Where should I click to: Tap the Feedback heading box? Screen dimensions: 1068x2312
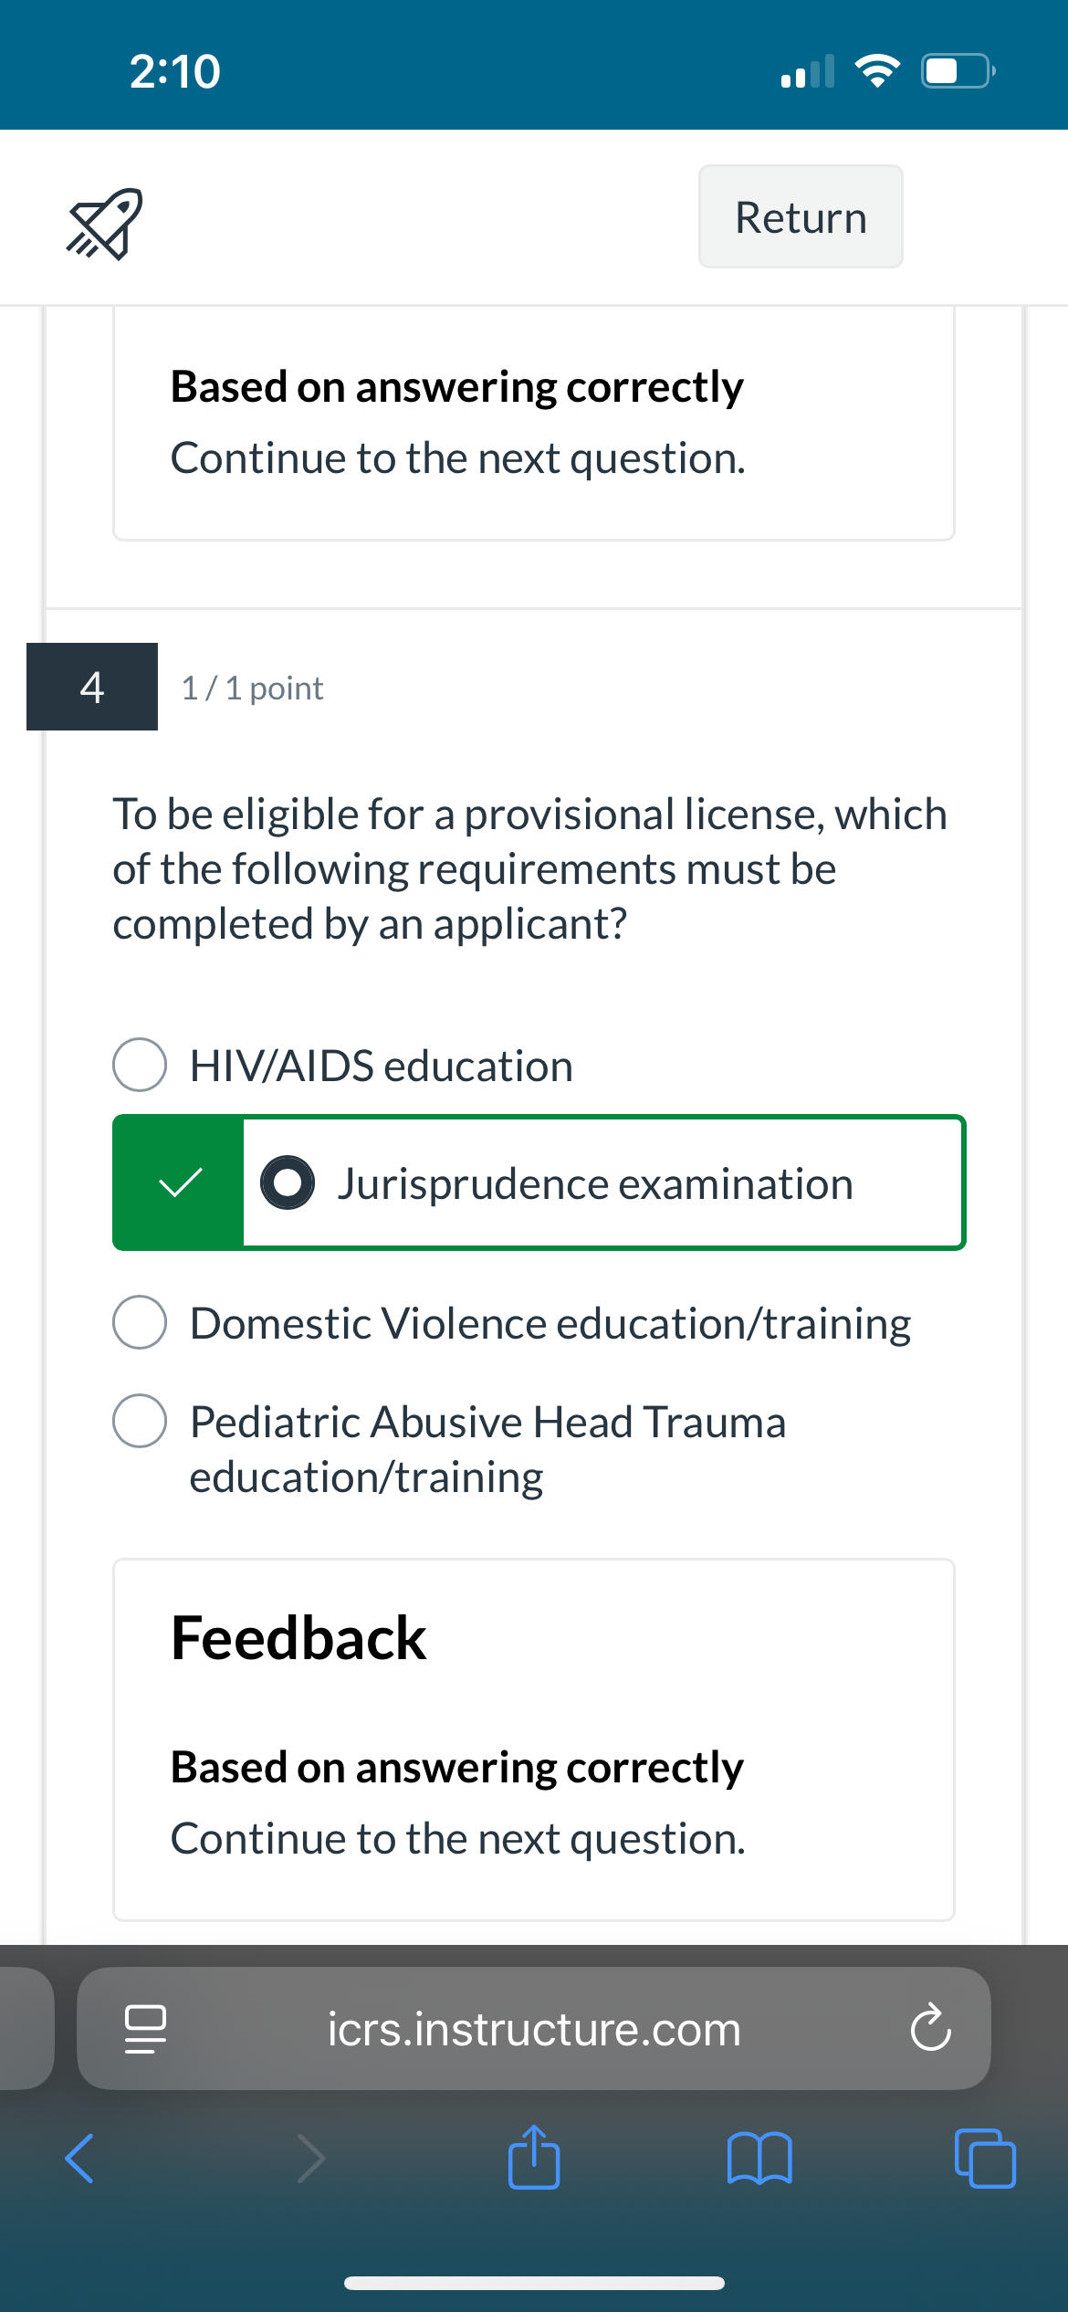(x=534, y=1740)
